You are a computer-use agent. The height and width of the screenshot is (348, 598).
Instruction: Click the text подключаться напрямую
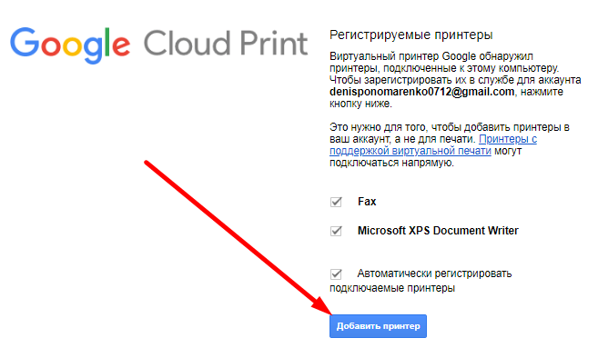391,163
